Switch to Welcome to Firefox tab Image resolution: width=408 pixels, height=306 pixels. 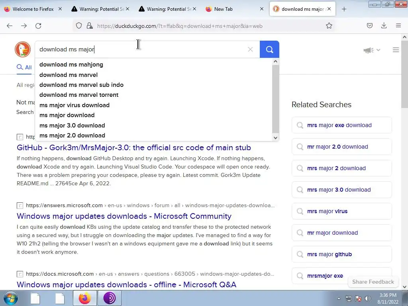33,9
